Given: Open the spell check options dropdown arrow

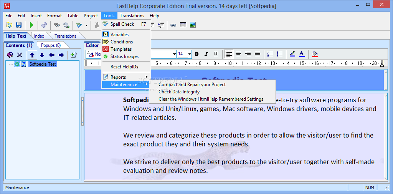Looking at the screenshot, I should click(86, 25).
